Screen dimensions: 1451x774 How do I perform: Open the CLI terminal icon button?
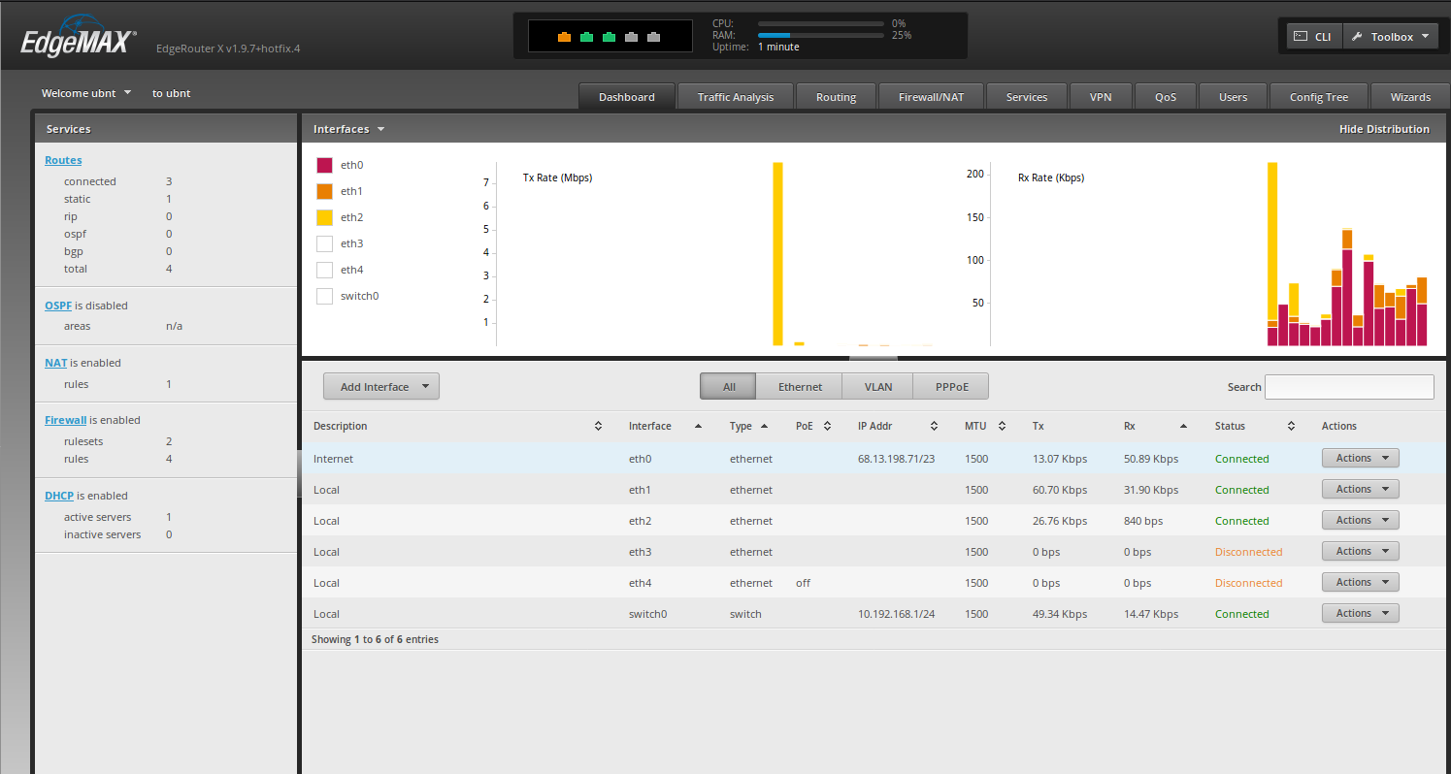tap(1313, 37)
